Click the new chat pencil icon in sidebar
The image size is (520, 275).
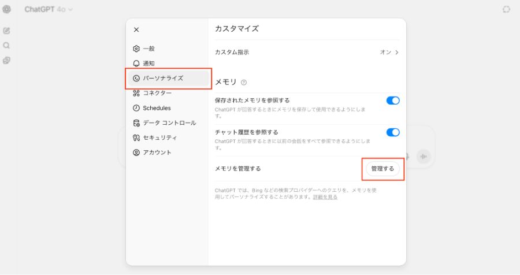click(x=6, y=31)
